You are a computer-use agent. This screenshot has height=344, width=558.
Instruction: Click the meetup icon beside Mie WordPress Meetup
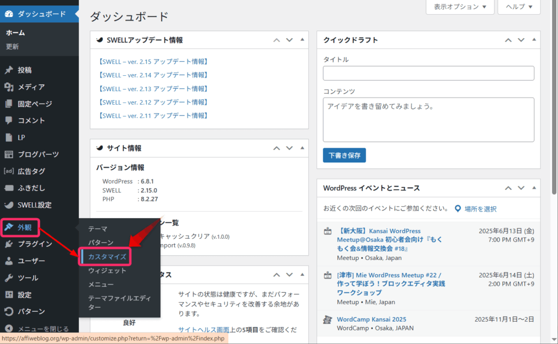[x=327, y=275]
